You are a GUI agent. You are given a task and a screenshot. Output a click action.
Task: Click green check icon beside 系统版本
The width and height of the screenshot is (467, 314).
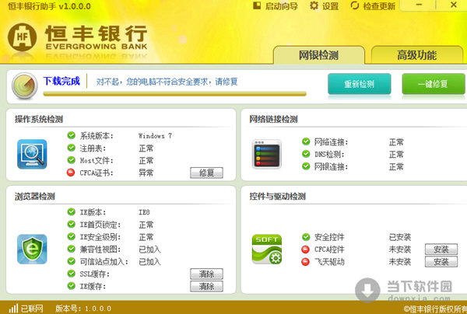tap(71, 135)
